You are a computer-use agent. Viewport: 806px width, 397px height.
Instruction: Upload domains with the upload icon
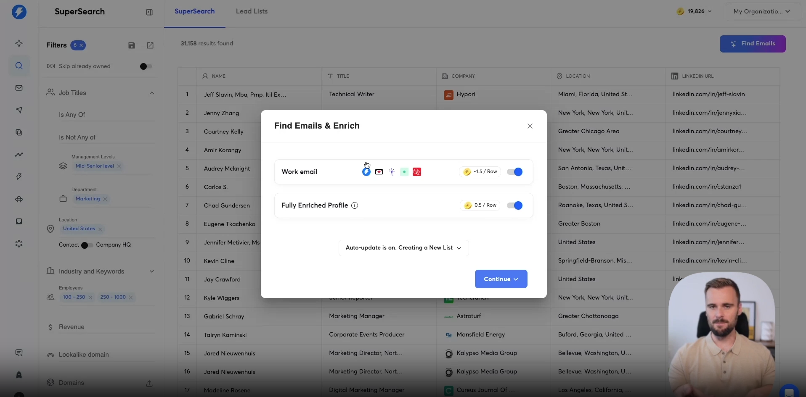click(149, 383)
